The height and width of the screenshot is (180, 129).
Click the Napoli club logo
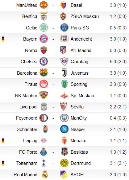[x=64, y=129]
